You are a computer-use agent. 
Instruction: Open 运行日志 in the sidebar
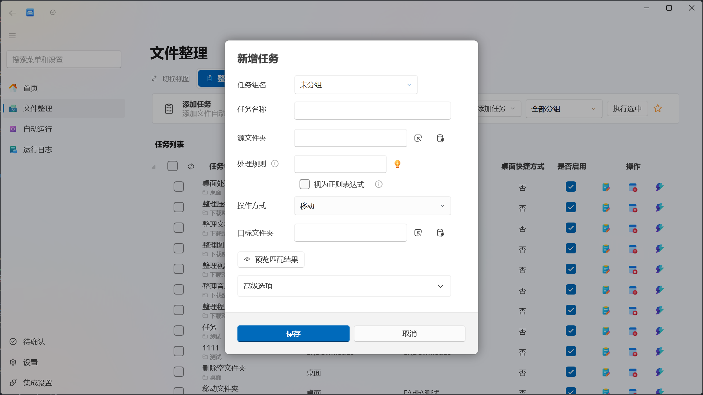coord(64,149)
